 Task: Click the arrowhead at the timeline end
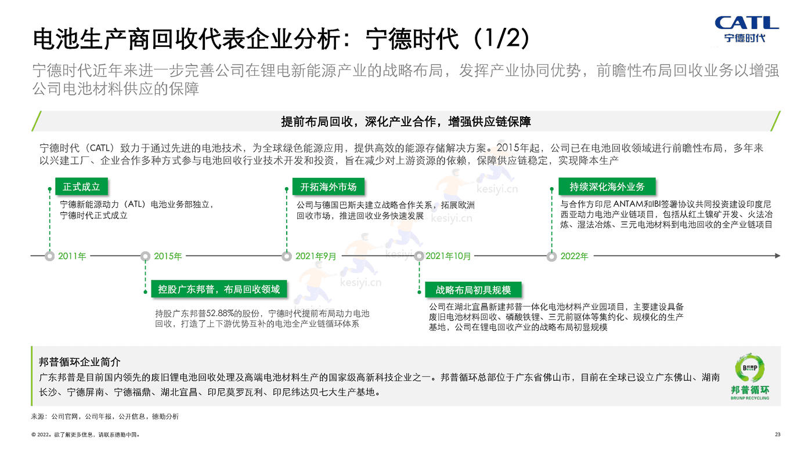point(777,256)
